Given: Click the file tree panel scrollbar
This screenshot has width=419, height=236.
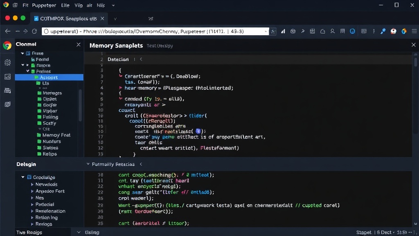Looking at the screenshot, I should click(x=80, y=106).
